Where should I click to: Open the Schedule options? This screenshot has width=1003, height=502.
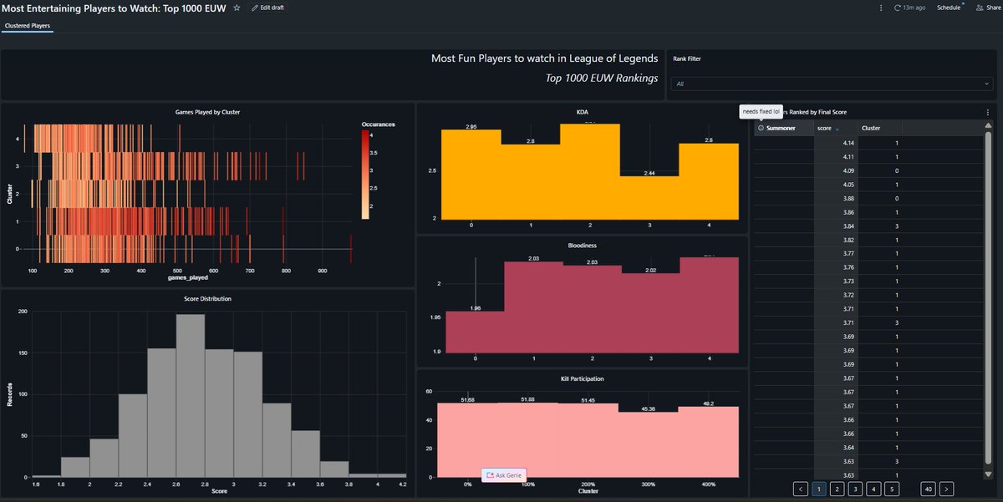pos(949,8)
